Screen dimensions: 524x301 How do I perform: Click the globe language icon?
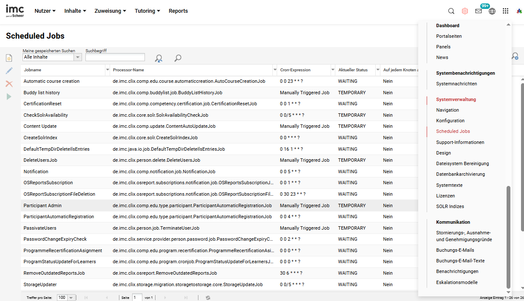492,11
